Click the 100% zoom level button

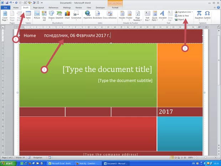(190, 157)
